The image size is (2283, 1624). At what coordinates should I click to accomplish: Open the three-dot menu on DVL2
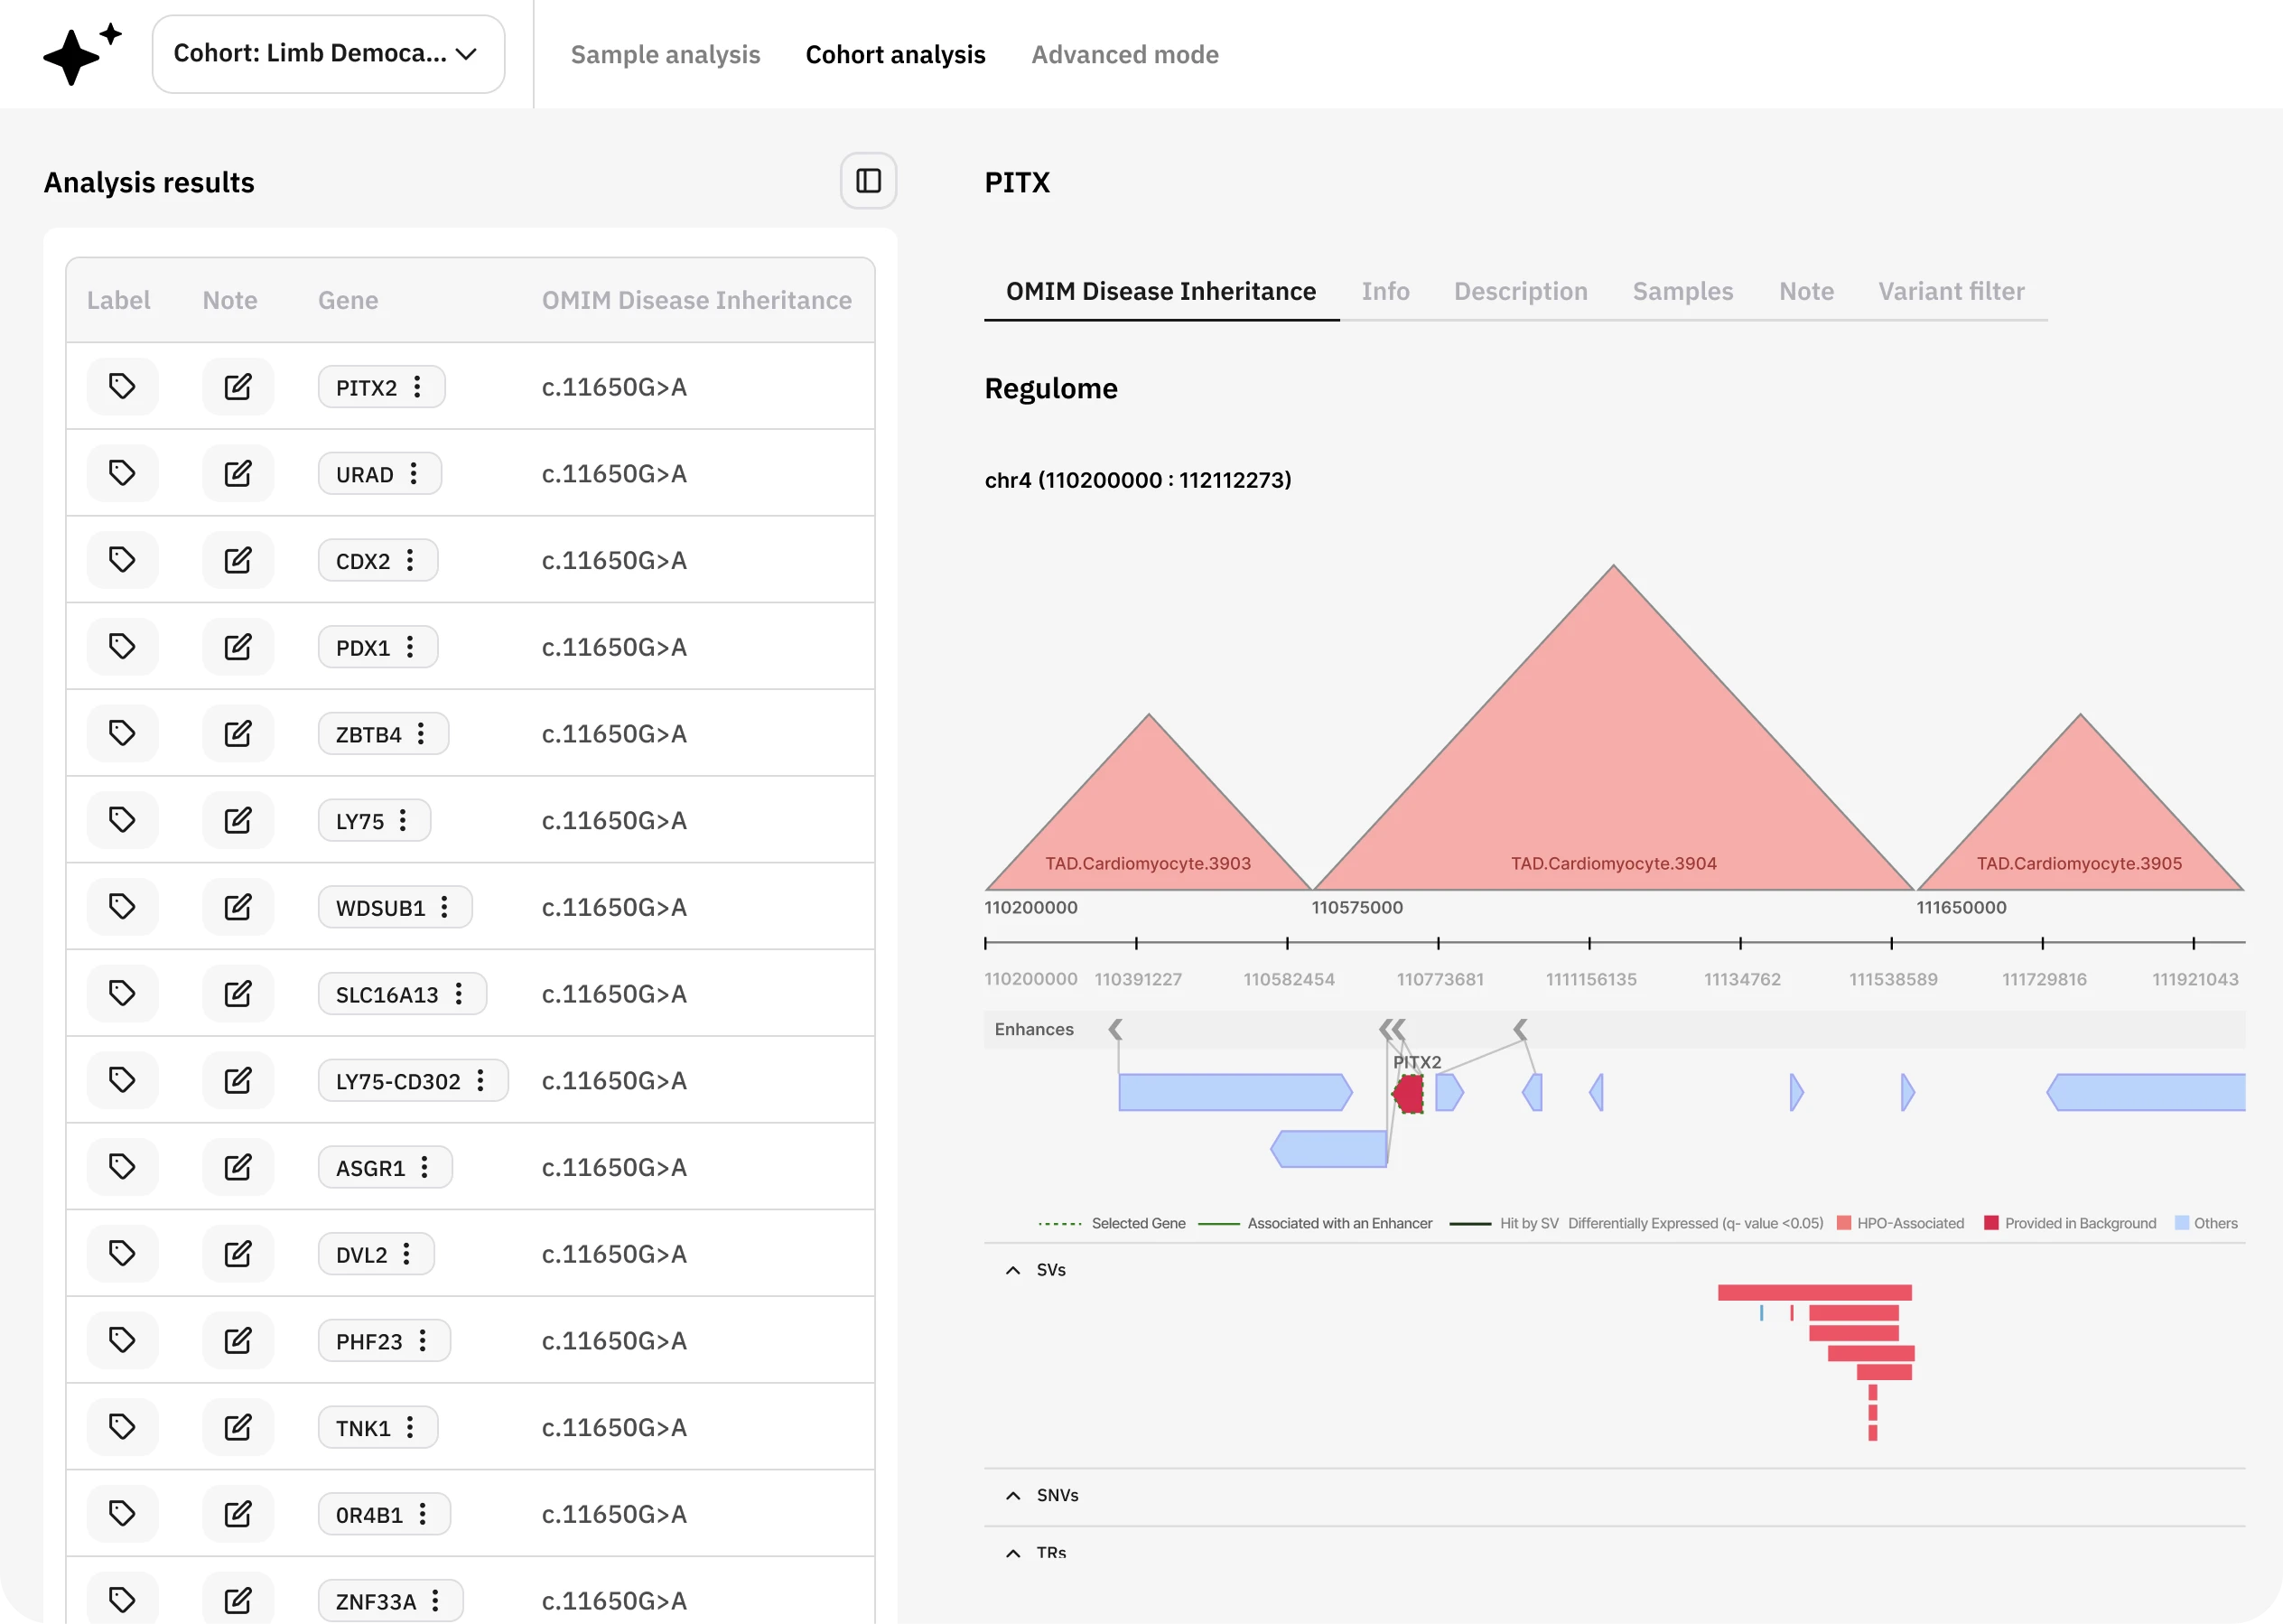click(x=406, y=1254)
